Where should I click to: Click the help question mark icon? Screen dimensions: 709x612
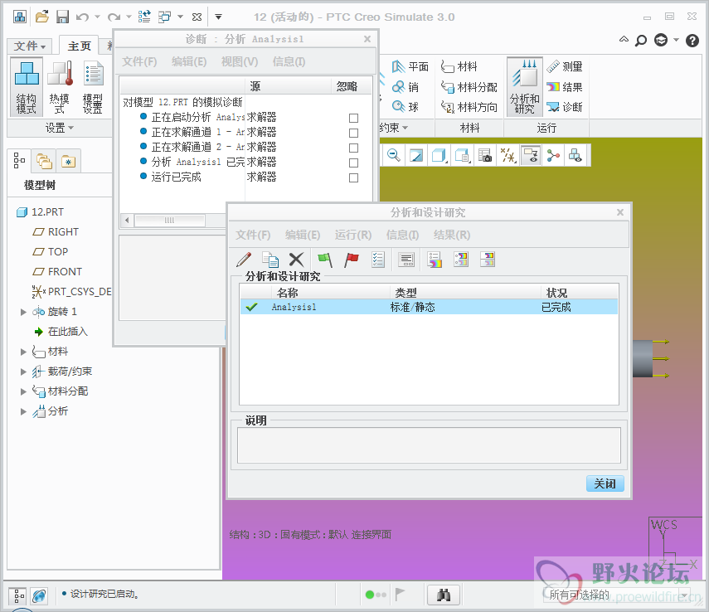(692, 41)
